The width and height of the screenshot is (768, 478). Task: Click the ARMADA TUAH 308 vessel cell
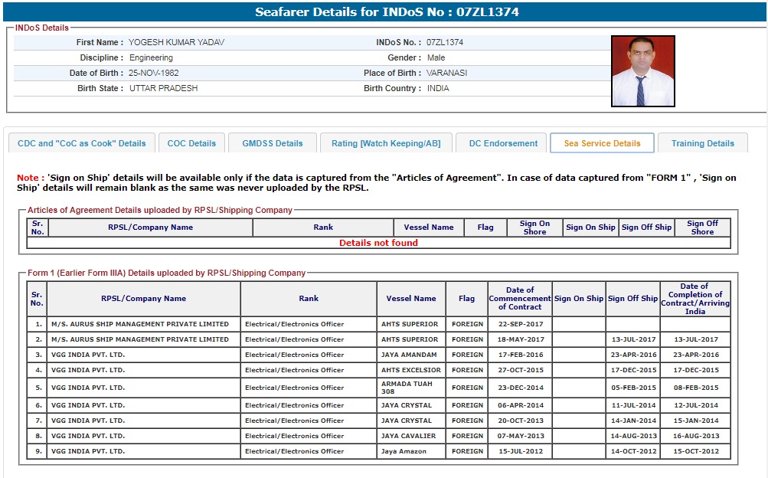411,388
